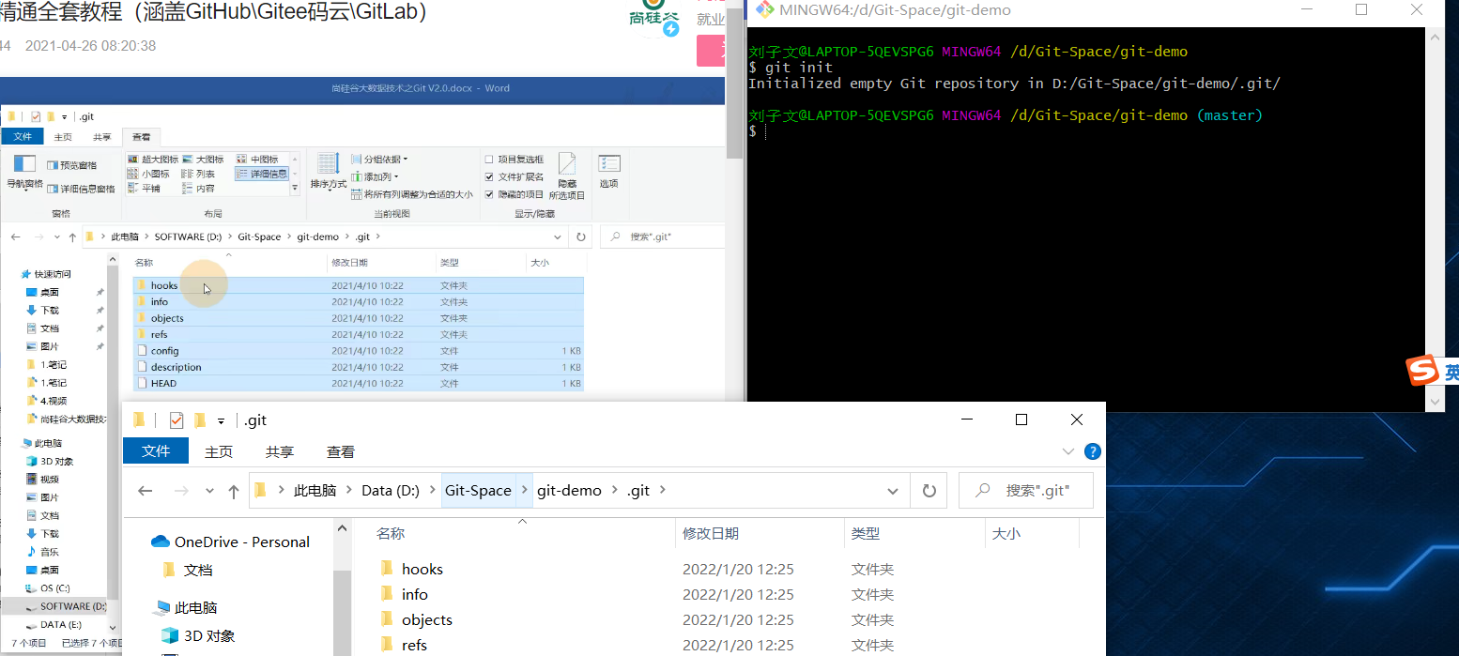Open 主页 tab in front Explorer

click(219, 451)
